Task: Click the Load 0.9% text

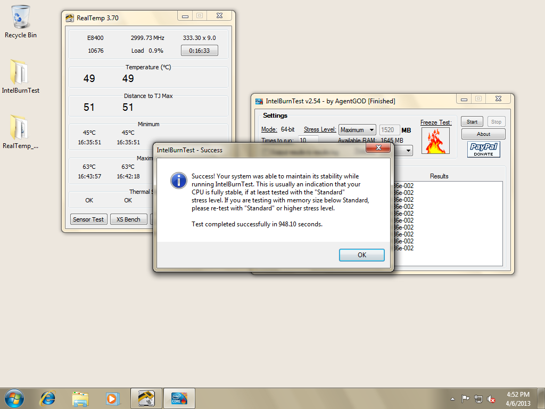Action: point(147,51)
